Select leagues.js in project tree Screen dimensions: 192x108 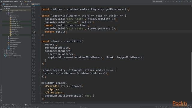pyautogui.click(x=14, y=19)
